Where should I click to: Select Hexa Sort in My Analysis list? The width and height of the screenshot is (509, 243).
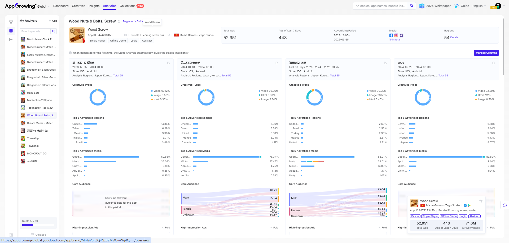[38, 93]
